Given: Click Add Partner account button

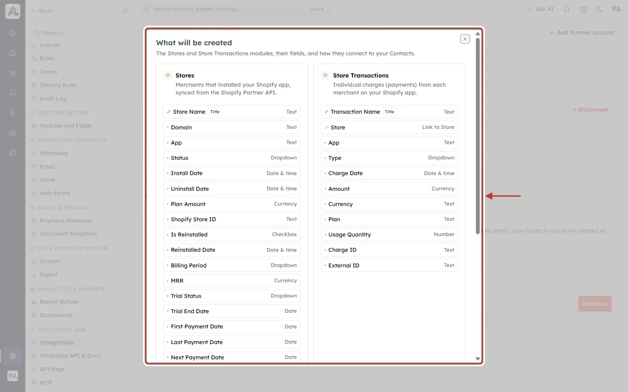Looking at the screenshot, I should [x=582, y=33].
